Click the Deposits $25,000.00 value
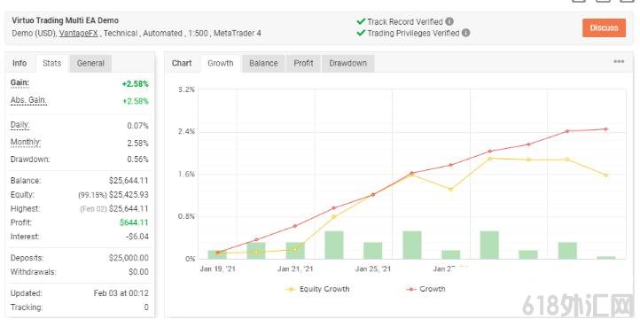 click(x=129, y=258)
